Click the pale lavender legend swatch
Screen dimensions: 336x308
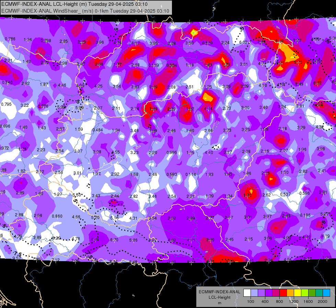pyautogui.click(x=254, y=293)
